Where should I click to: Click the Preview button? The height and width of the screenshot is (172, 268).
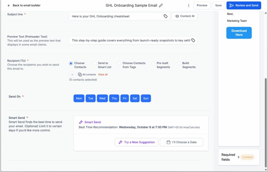(x=202, y=5)
